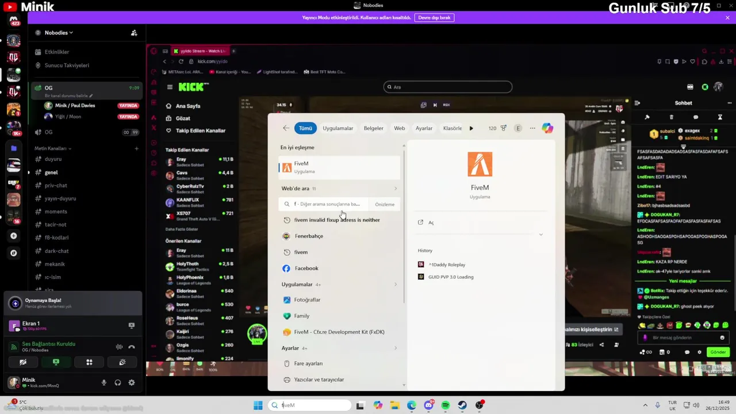Open Discord user settings gear
This screenshot has height=414, width=736.
coord(132,382)
